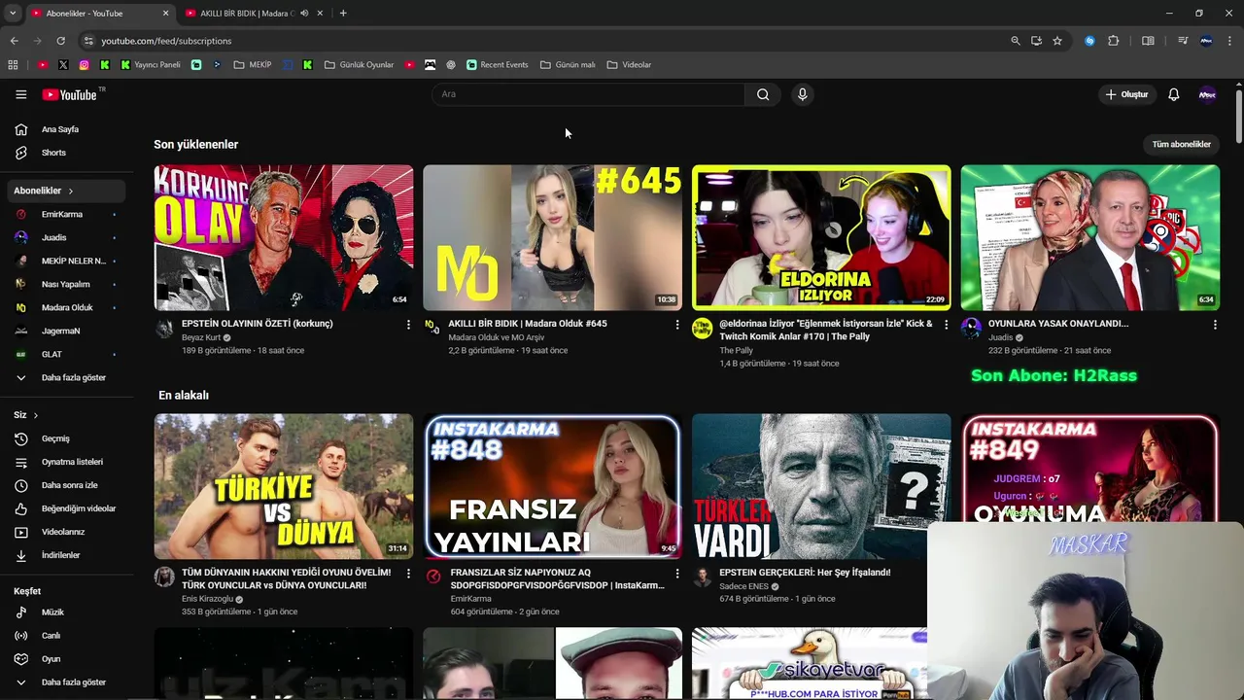Play TÜRKİYE VS DÜNYA video thumbnail
Viewport: 1244px width, 700px height.
pyautogui.click(x=284, y=486)
